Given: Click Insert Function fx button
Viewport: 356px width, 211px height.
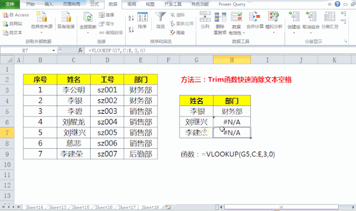Looking at the screenshot, I should (x=80, y=51).
